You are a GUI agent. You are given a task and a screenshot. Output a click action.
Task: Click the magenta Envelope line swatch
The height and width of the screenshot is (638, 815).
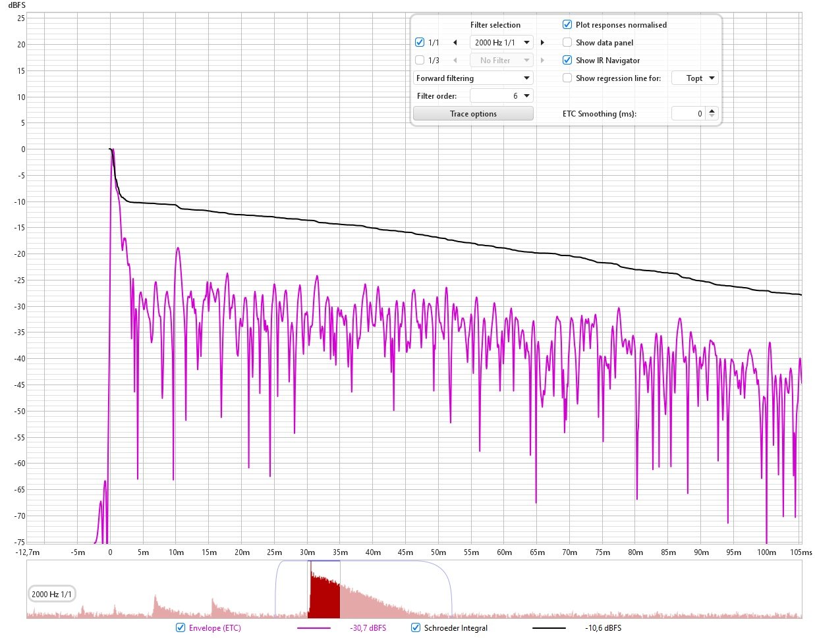[x=314, y=628]
